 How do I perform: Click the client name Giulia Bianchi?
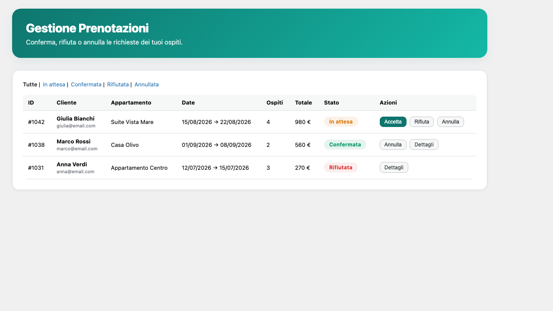[76, 119]
